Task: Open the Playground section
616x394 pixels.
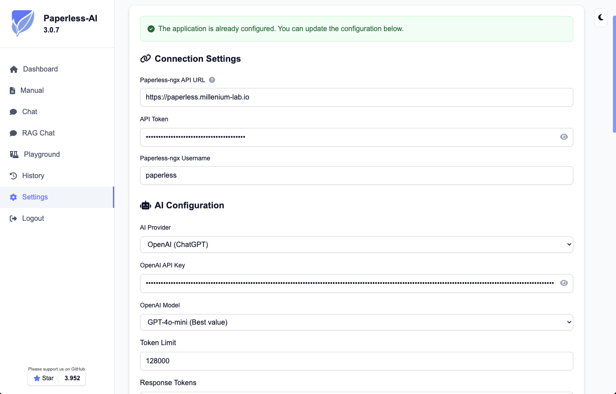Action: click(57, 155)
